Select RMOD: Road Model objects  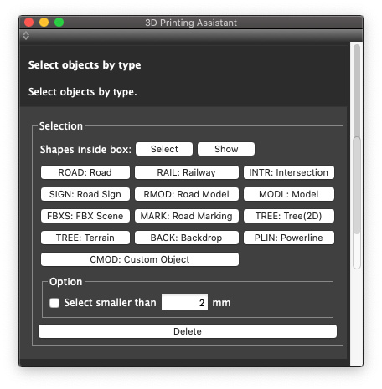coord(187,194)
